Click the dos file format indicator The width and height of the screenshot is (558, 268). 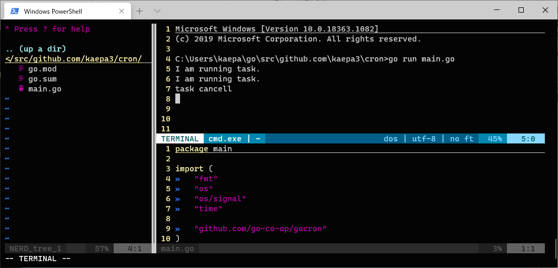[x=391, y=139]
